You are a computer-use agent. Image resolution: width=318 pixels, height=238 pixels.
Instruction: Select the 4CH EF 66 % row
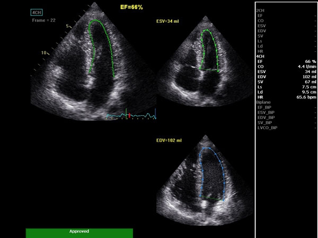pyautogui.click(x=286, y=61)
